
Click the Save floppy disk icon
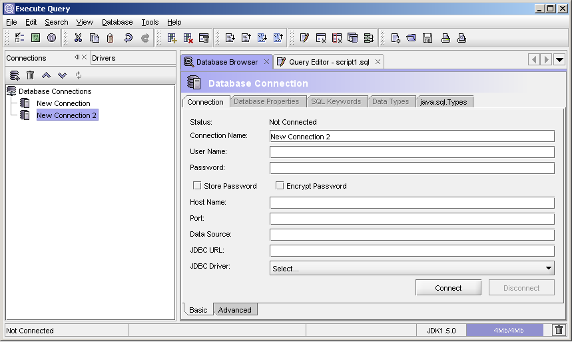click(x=428, y=38)
